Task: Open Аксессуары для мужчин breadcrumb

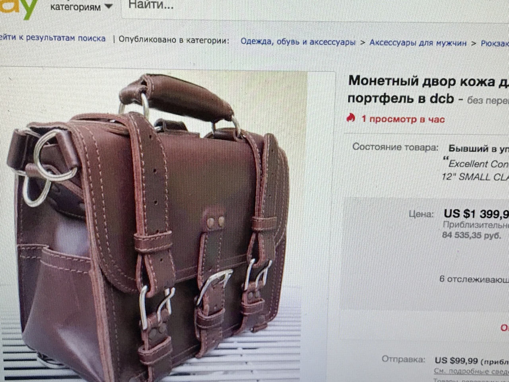Action: click(418, 43)
